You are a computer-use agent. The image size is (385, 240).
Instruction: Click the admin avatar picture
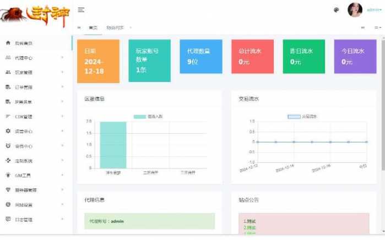355,10
